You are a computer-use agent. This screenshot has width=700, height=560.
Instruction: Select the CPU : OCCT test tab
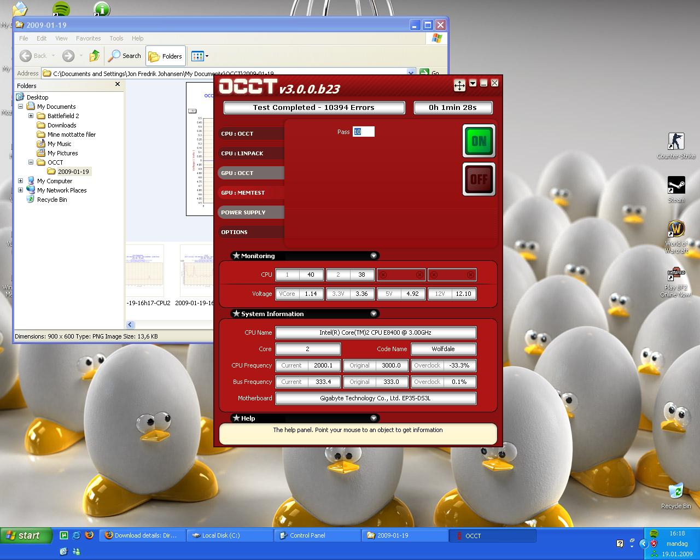click(252, 133)
